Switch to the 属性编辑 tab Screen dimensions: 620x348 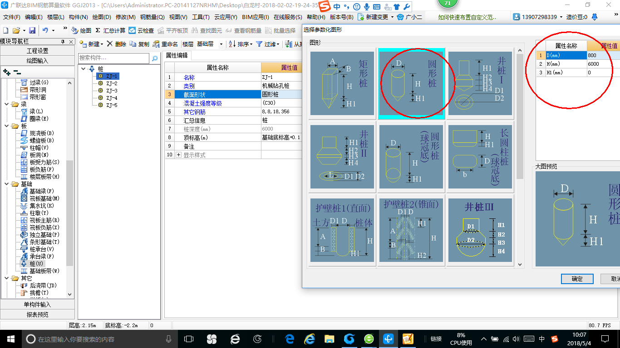[x=177, y=55]
